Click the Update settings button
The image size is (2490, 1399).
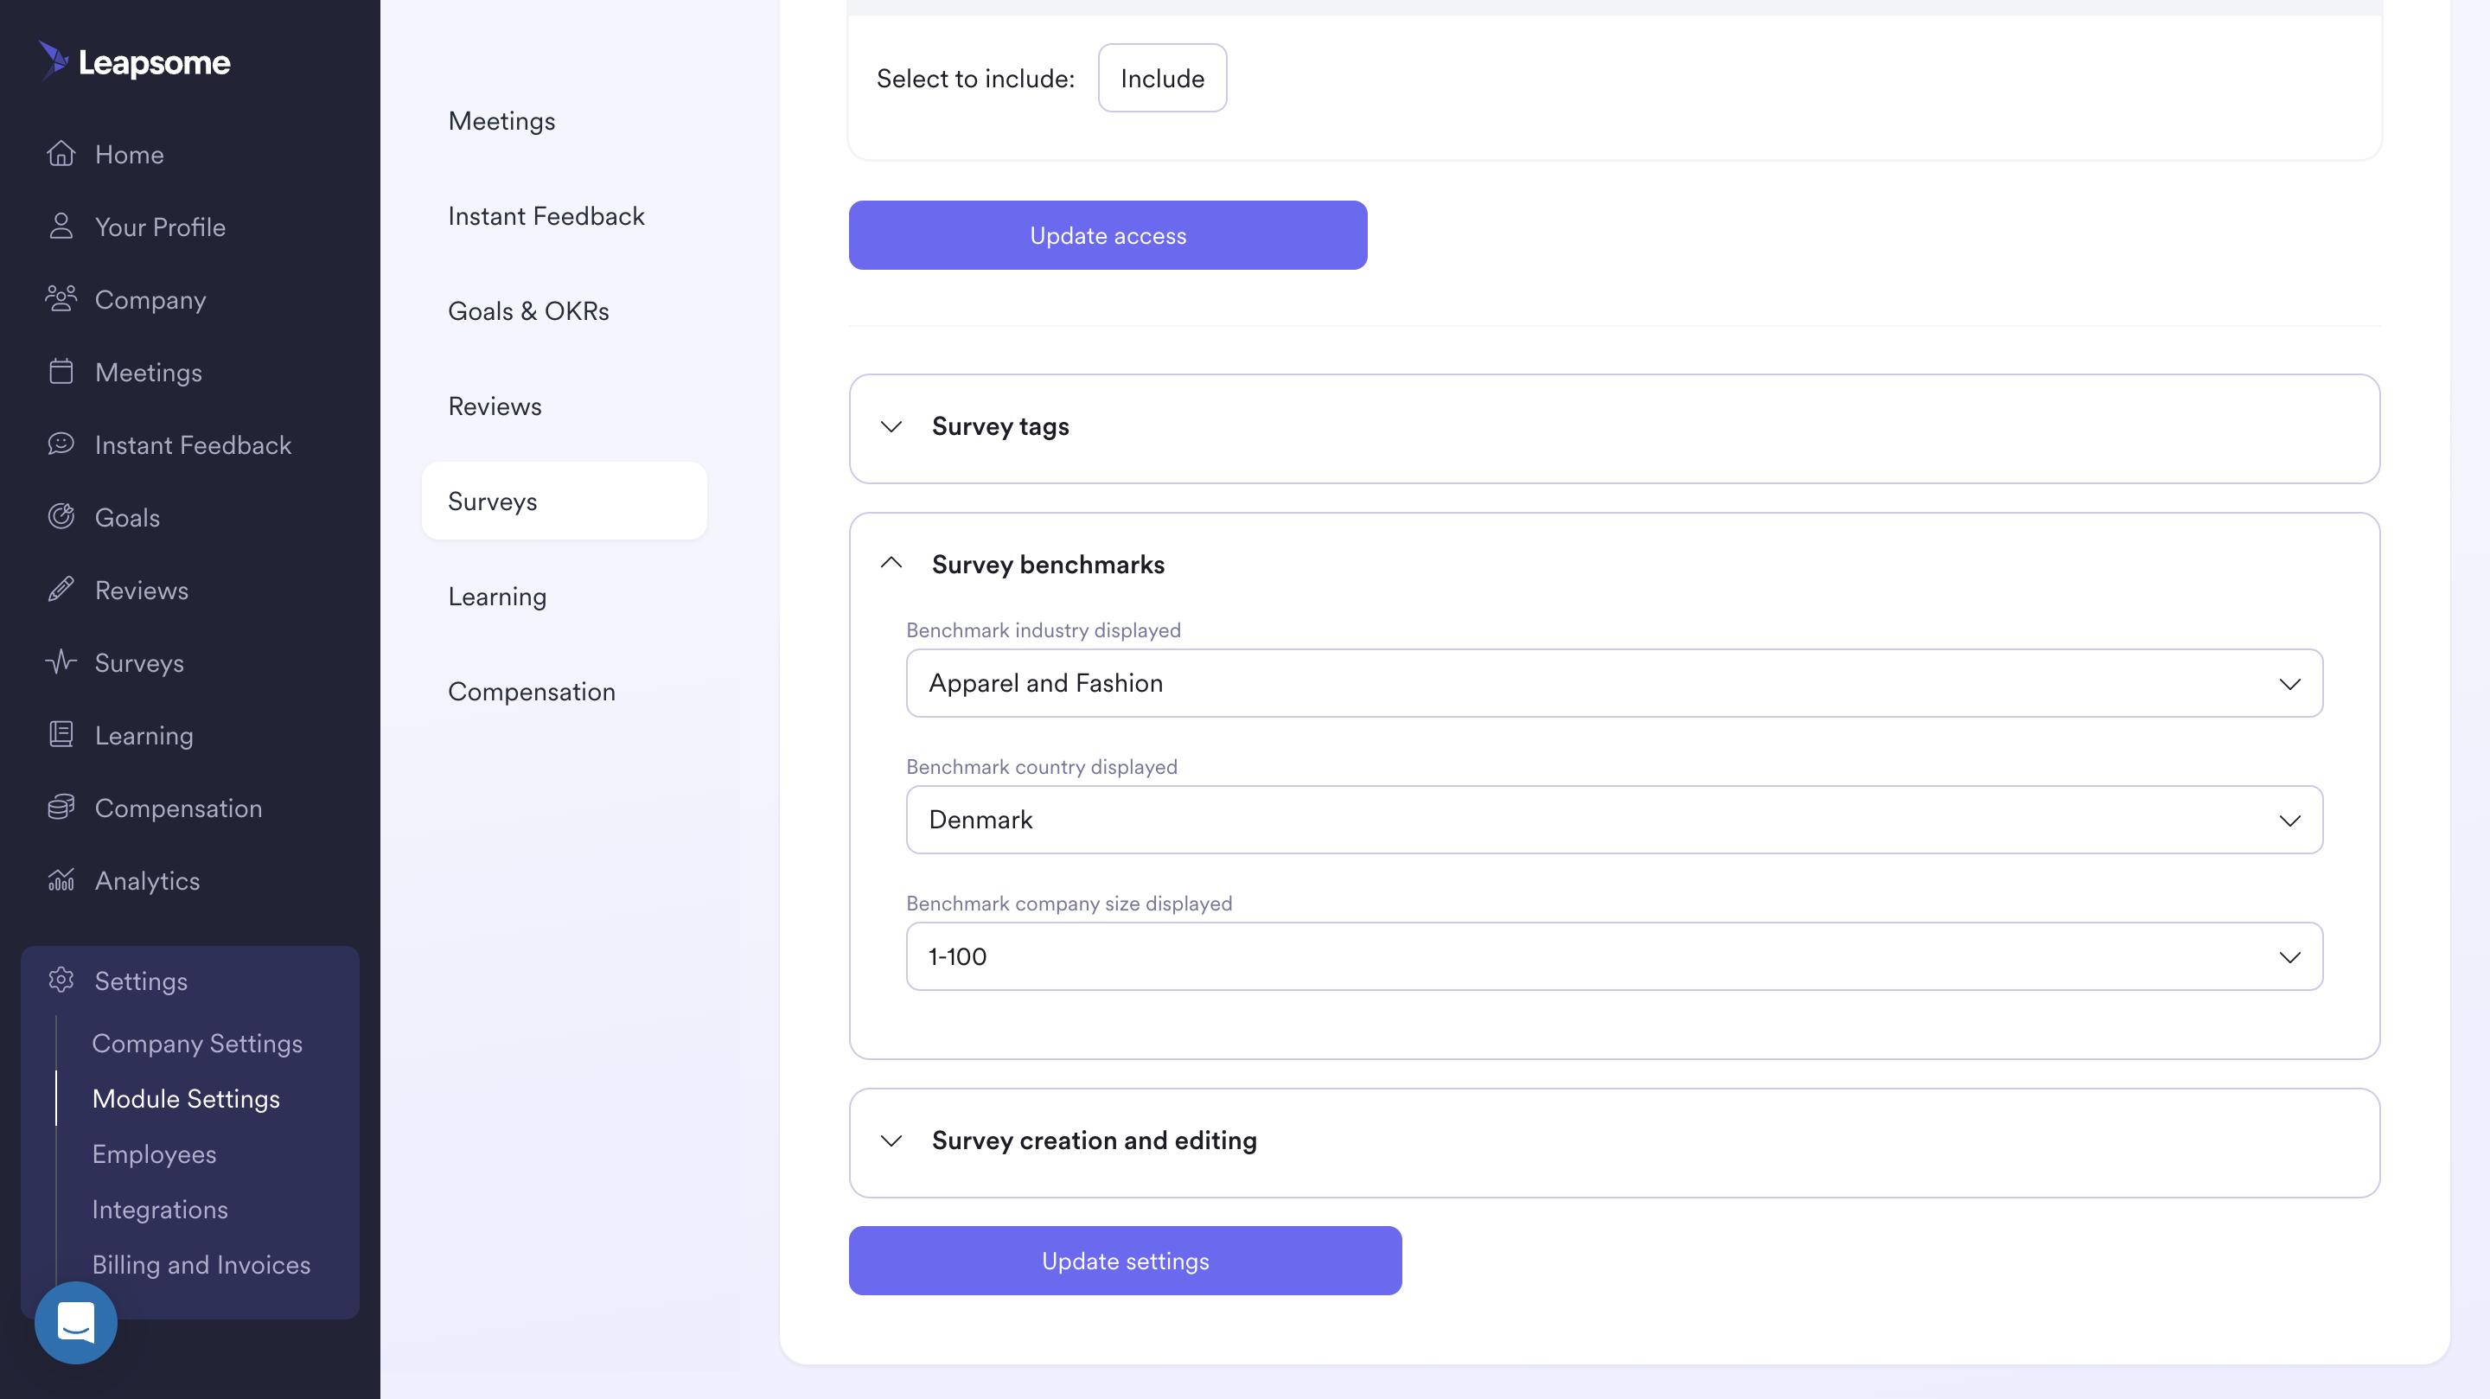1125,1260
